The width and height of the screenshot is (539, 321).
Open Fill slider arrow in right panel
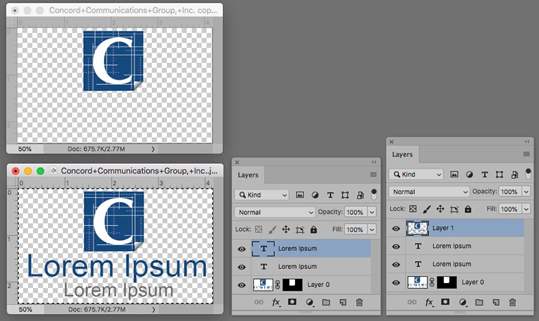(x=526, y=208)
